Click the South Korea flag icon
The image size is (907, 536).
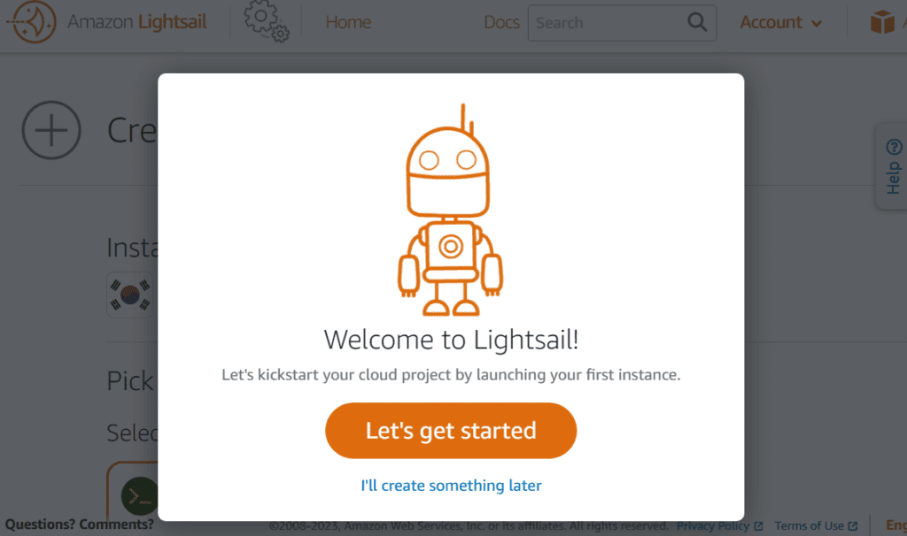[x=130, y=294]
